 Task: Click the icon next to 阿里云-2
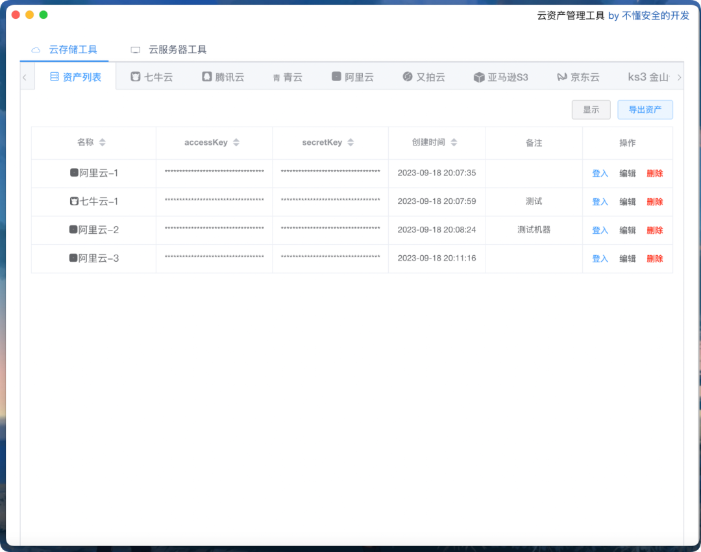(x=73, y=229)
